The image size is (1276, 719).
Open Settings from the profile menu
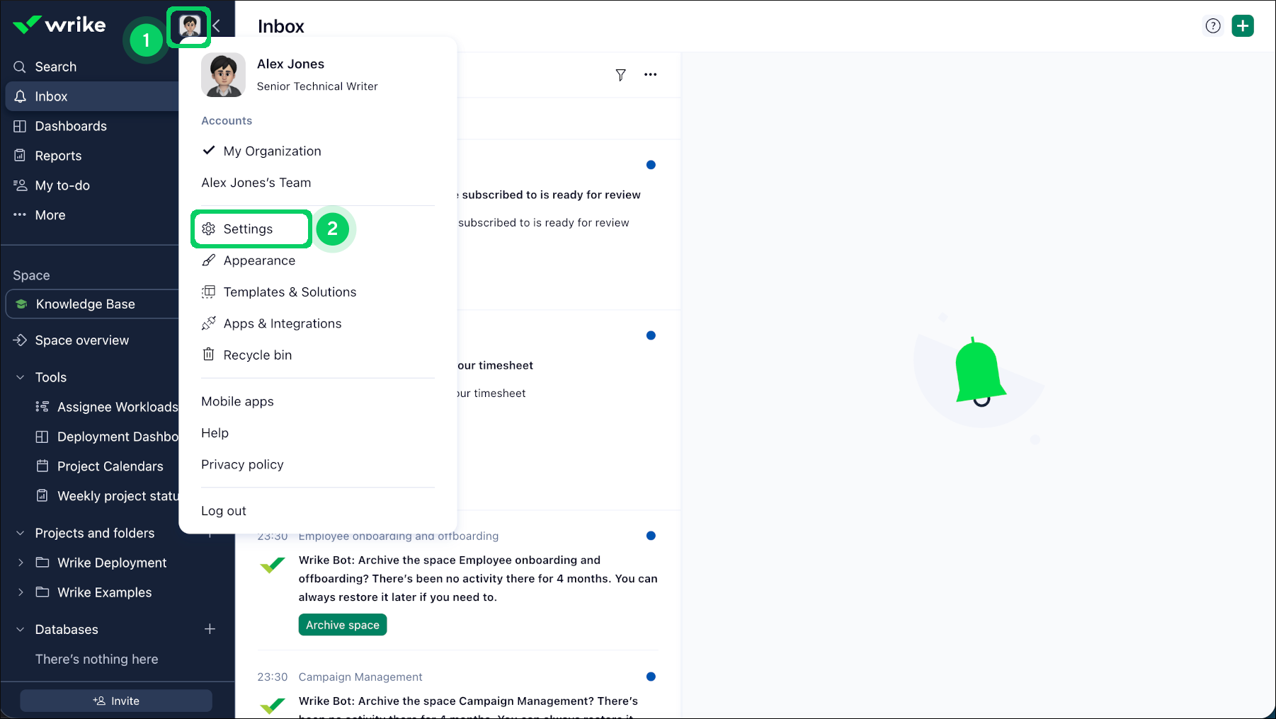(x=248, y=229)
